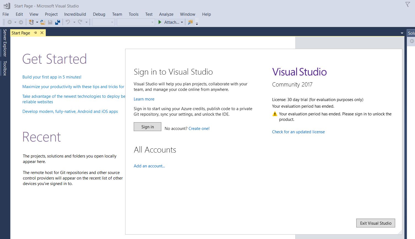Click the notifications filter flag icon
415x239 pixels.
(408, 4)
